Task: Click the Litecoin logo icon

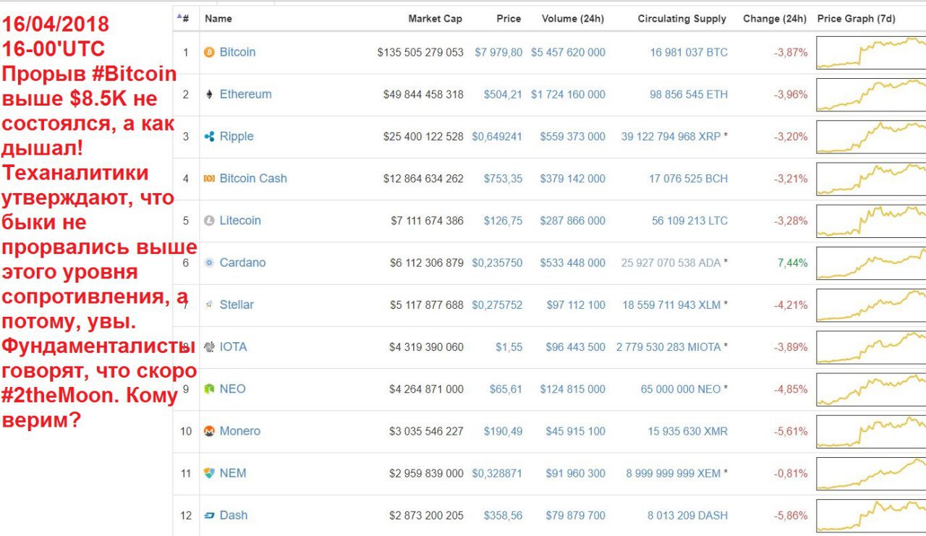Action: pos(209,221)
